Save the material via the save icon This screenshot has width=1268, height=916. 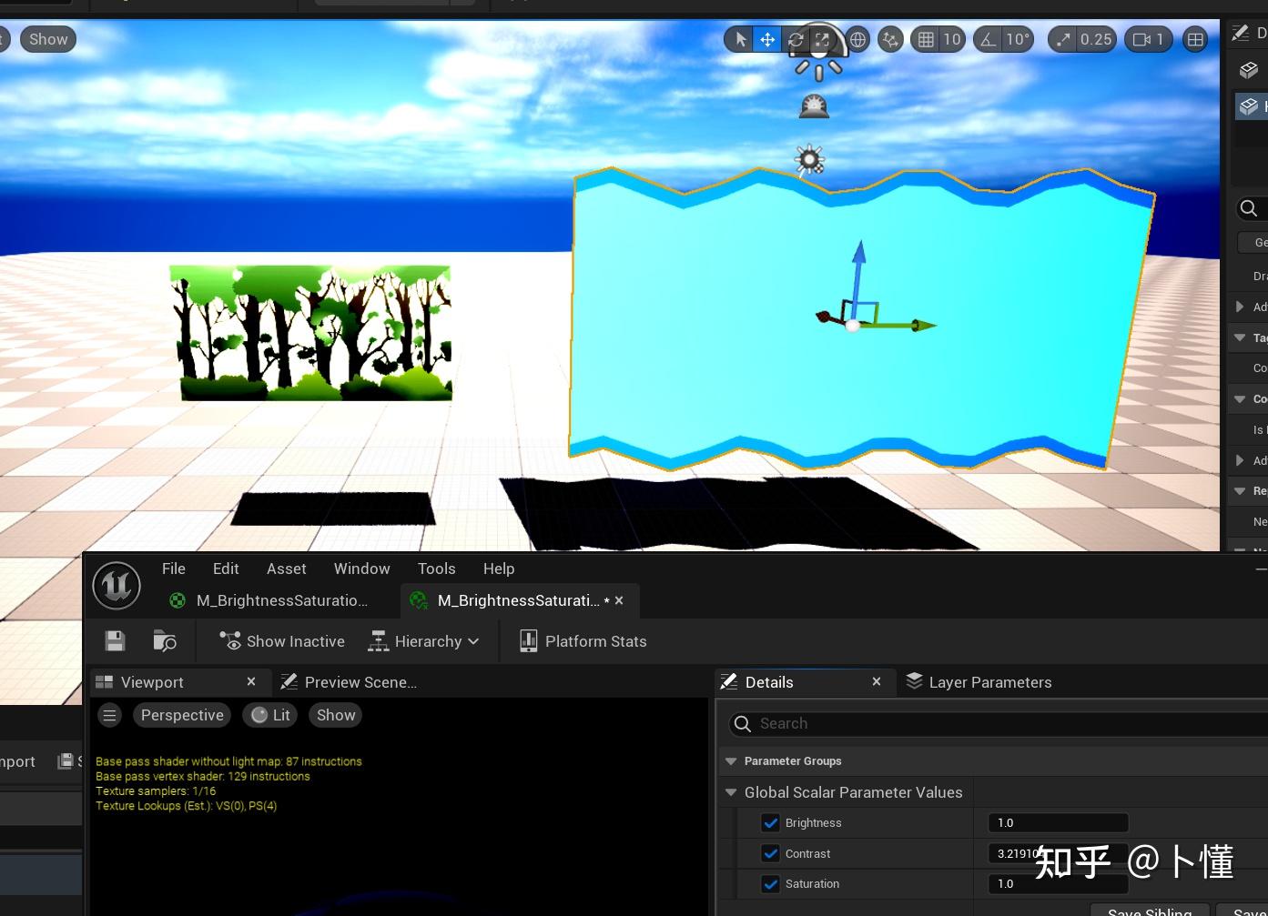point(115,640)
